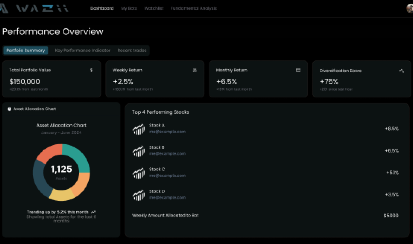Switch to the Key Performance Indicator tab
The width and height of the screenshot is (413, 244).
point(83,50)
